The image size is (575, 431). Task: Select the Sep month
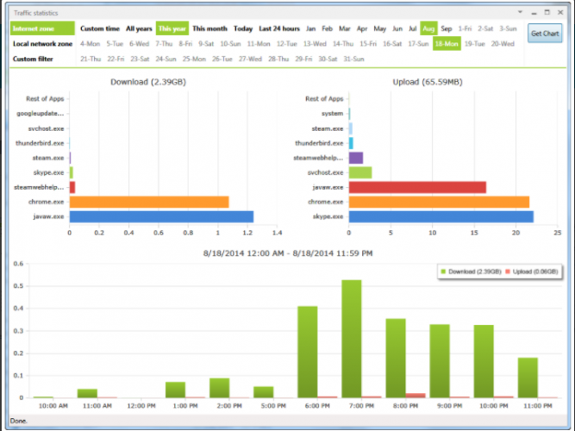point(446,28)
